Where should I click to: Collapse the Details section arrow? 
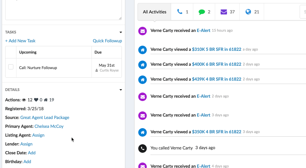121,90
